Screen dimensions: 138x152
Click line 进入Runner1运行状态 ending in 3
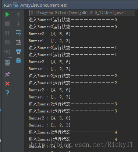[x=72, y=111]
